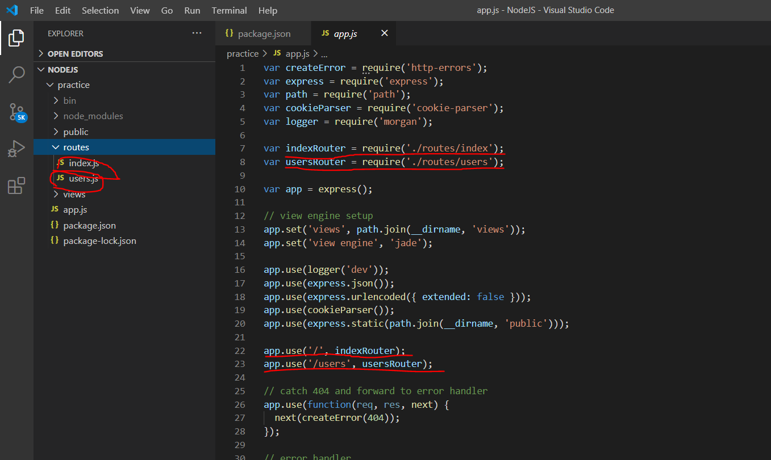
Task: Click the braces icon on package.json tab
Action: pos(229,33)
